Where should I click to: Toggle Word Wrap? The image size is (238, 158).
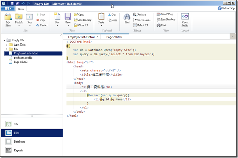pos(165,14)
